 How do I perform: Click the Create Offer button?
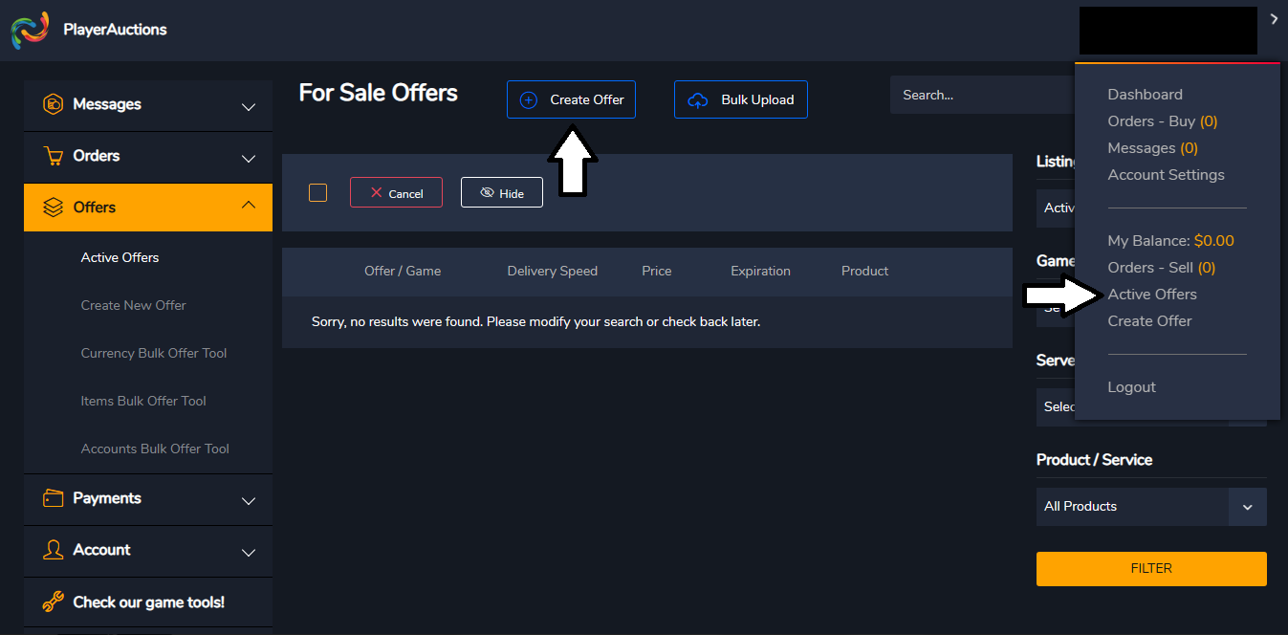pyautogui.click(x=571, y=99)
